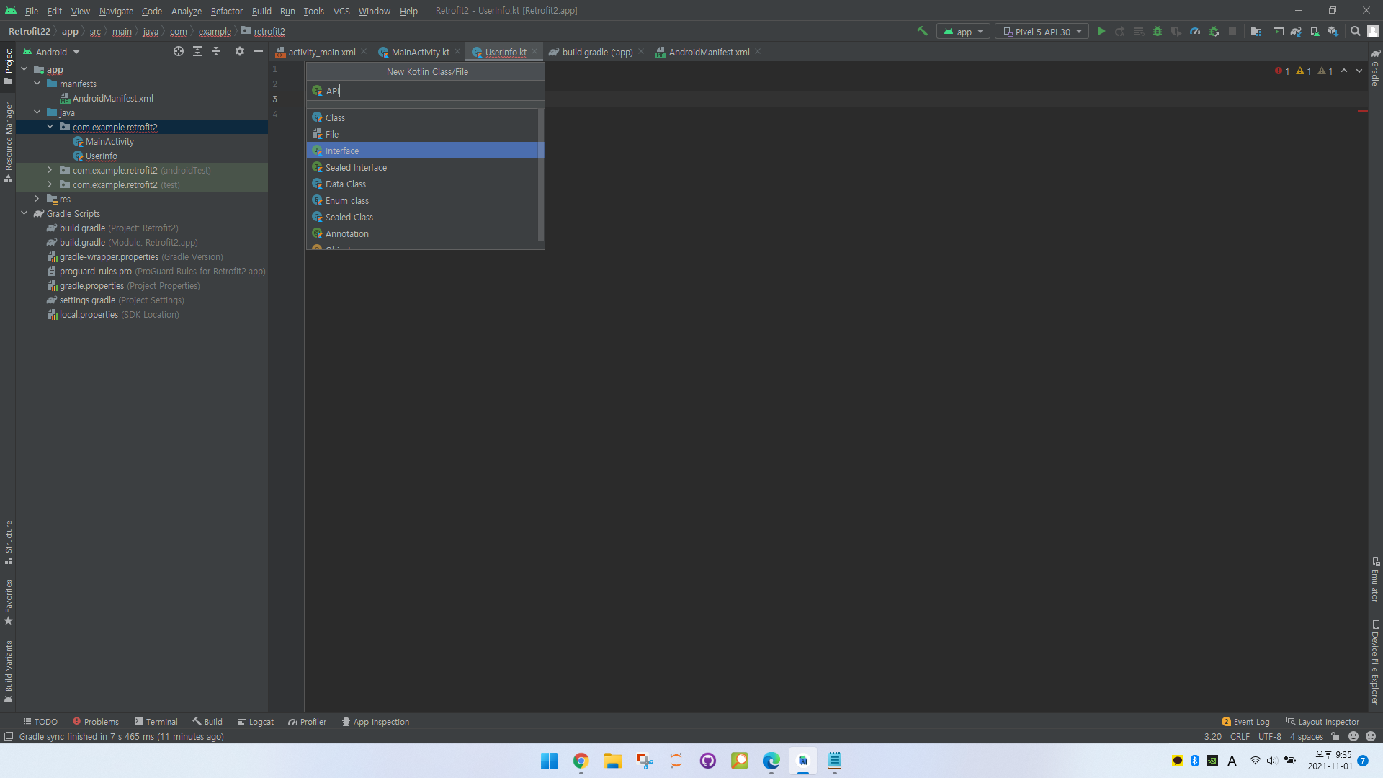Collapse the Gradle Scripts node
Image resolution: width=1383 pixels, height=778 pixels.
pos(24,213)
